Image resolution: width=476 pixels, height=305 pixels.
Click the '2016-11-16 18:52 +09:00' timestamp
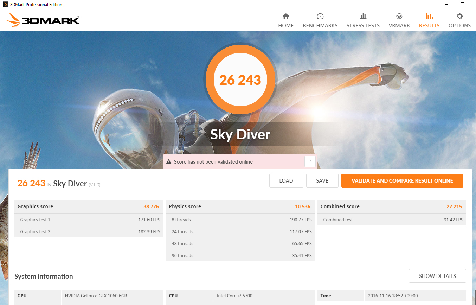coord(393,296)
